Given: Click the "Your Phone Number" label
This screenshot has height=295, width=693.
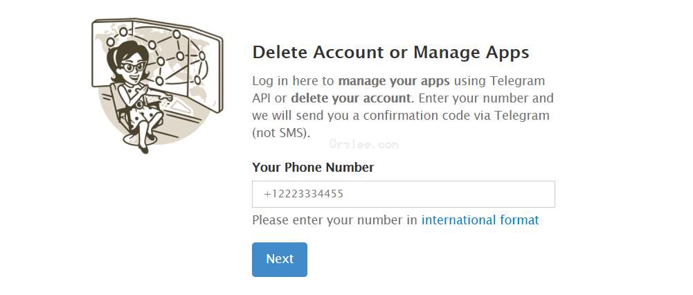Looking at the screenshot, I should (313, 167).
